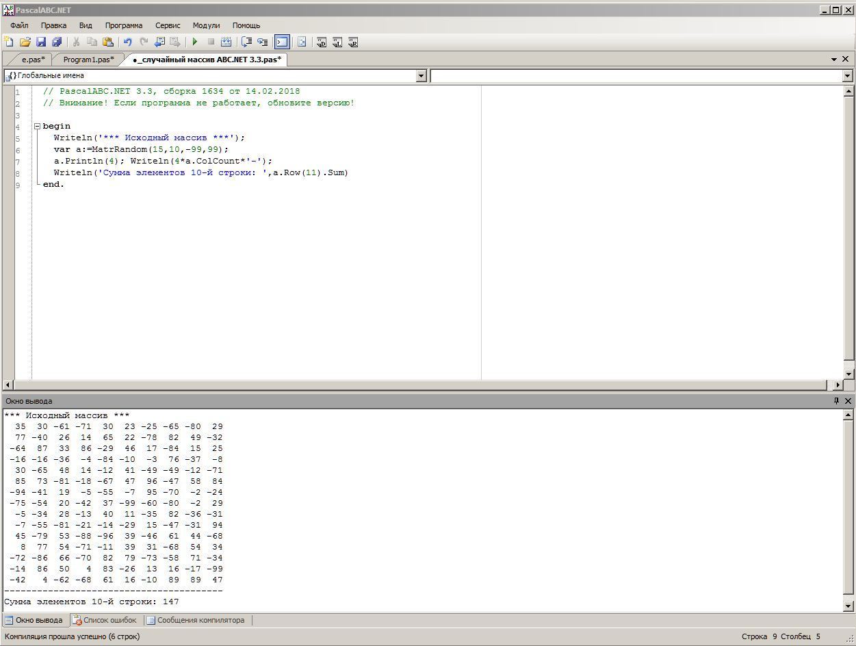Screen dimensions: 856x646
Task: Collapse the begin block fold marker
Action: [38, 126]
